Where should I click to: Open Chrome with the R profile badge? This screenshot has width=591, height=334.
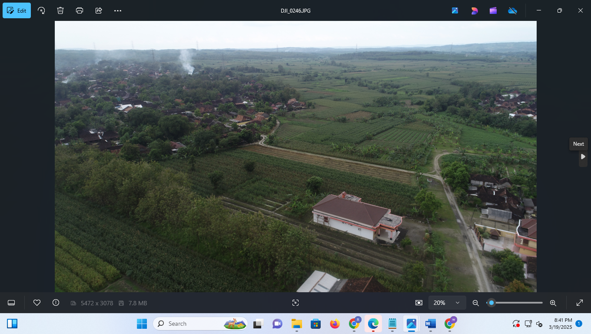point(354,324)
